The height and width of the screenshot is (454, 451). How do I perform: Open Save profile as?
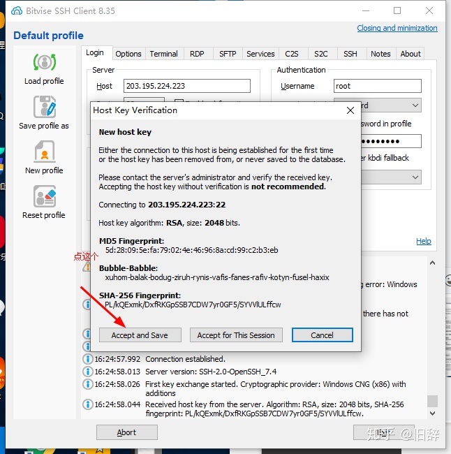pyautogui.click(x=44, y=112)
